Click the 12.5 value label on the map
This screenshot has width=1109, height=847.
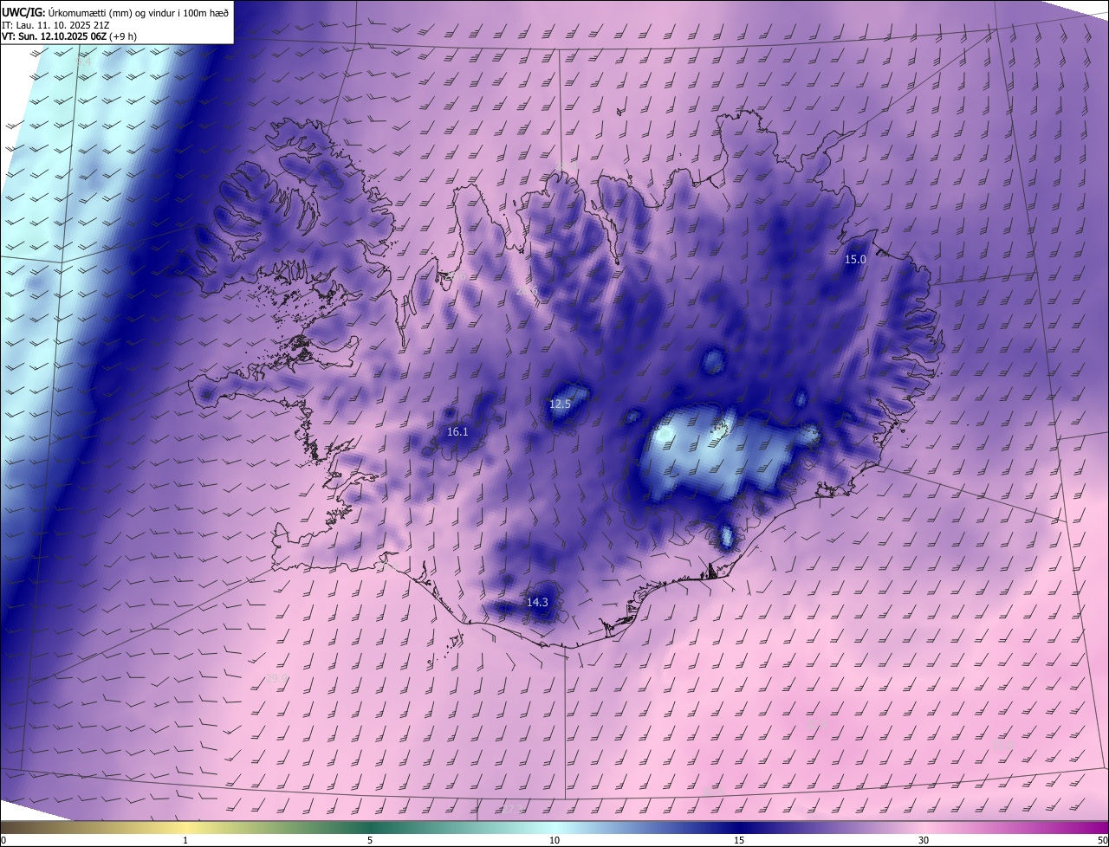pyautogui.click(x=561, y=404)
